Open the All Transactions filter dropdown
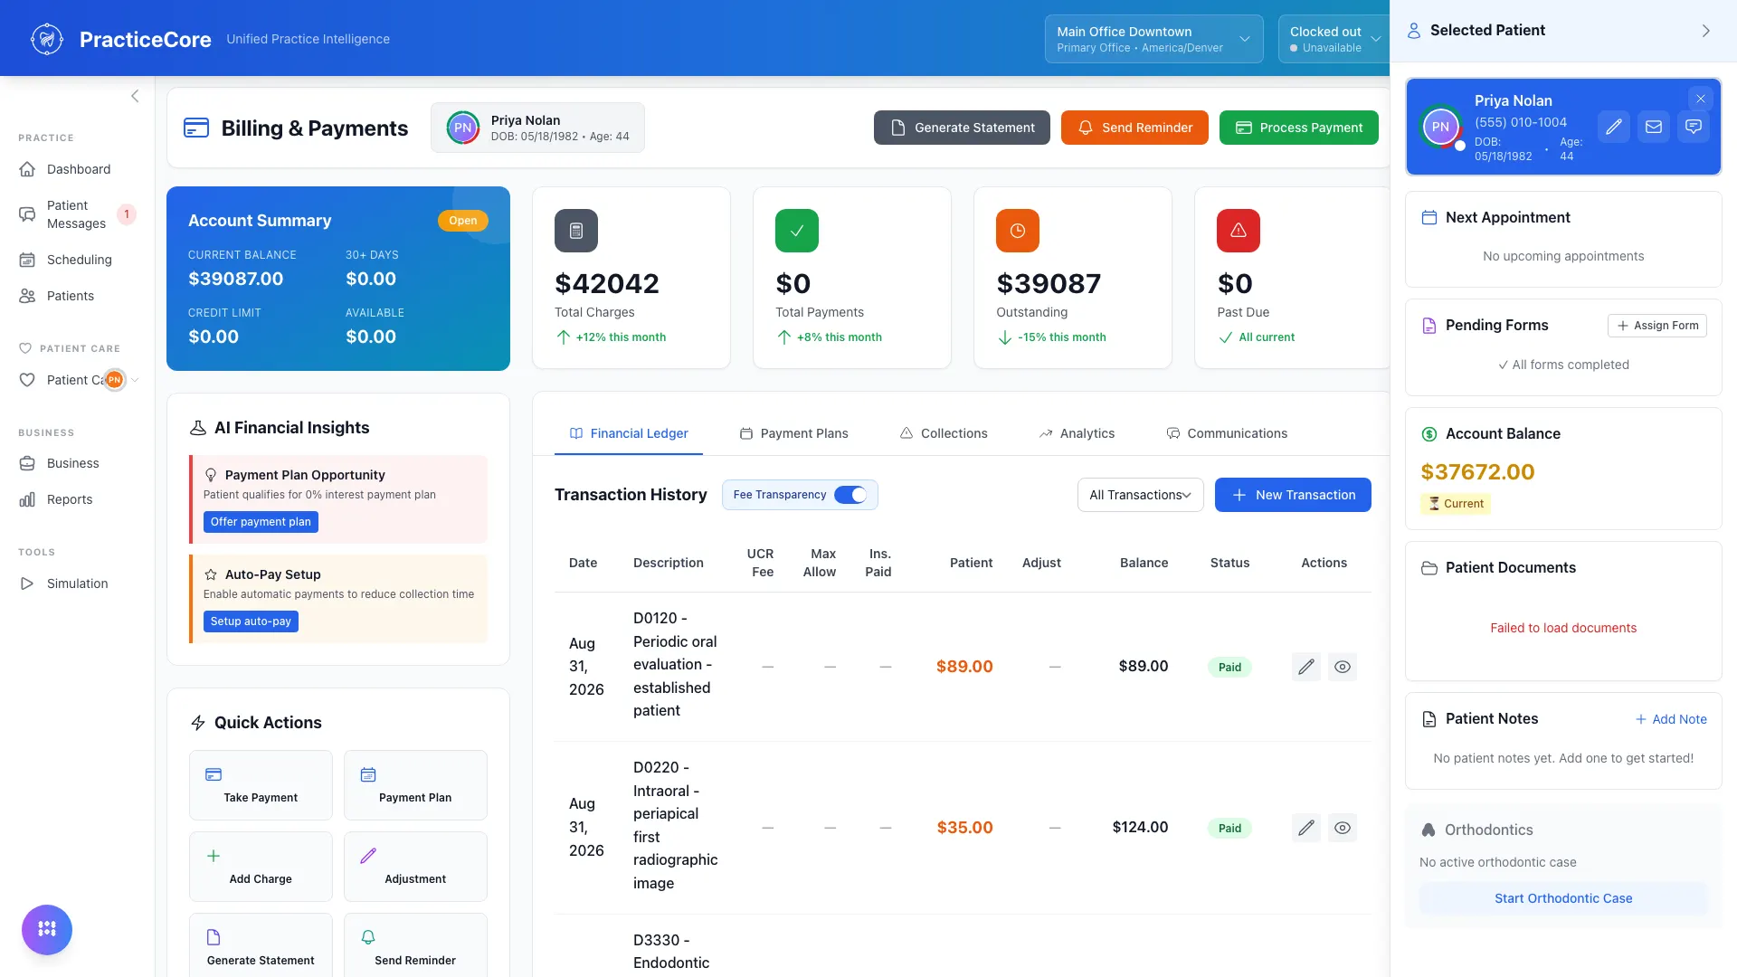This screenshot has height=977, width=1737. (x=1140, y=495)
